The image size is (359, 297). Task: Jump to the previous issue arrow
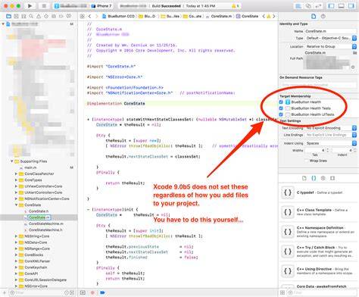[264, 16]
